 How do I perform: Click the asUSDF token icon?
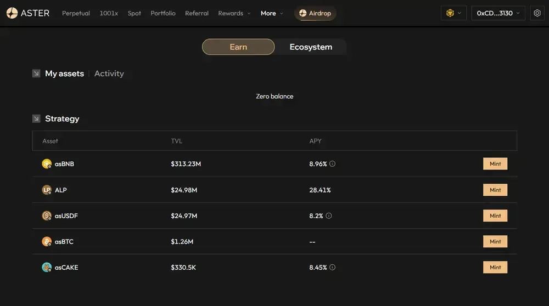point(47,216)
